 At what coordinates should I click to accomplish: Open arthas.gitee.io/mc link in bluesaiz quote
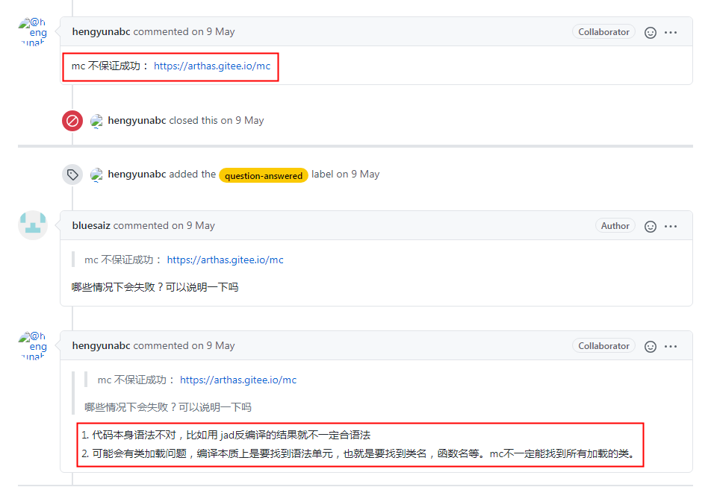click(225, 260)
